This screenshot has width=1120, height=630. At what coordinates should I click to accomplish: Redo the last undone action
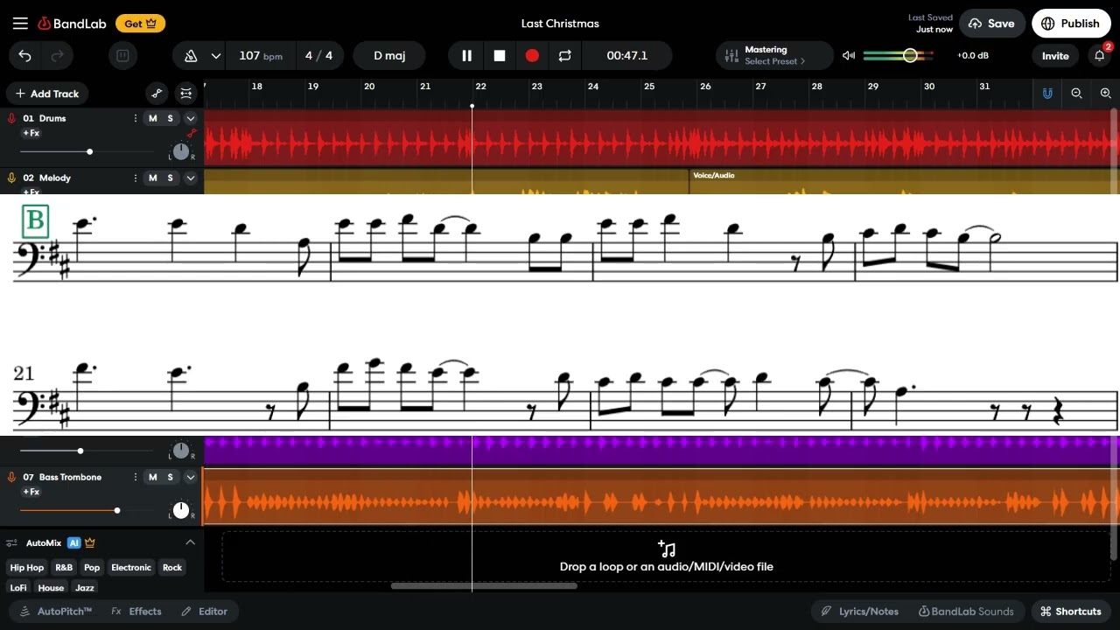(58, 56)
